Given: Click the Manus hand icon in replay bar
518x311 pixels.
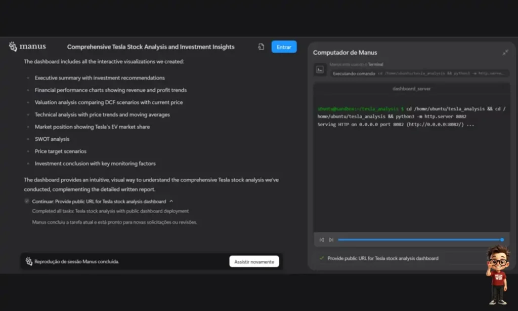Looking at the screenshot, I should [x=29, y=261].
